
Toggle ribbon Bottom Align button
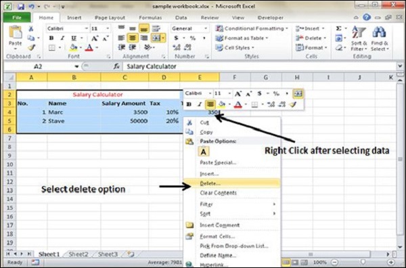click(144, 28)
